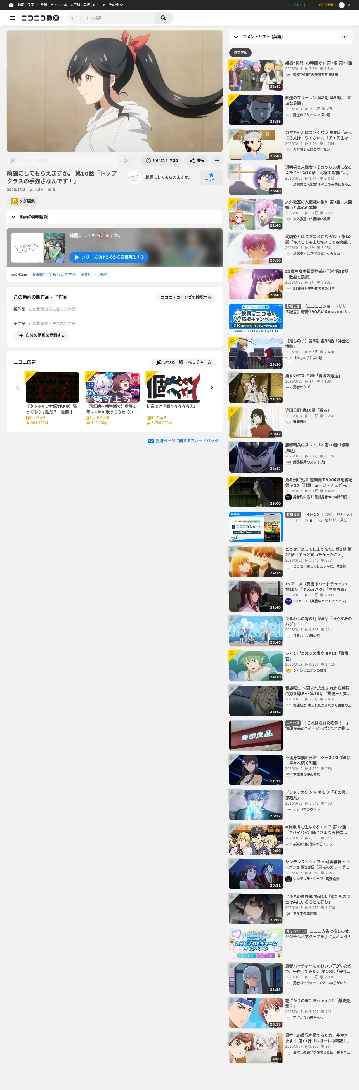Click the いいね！ heart button
The width and height of the screenshot is (359, 1090).
[162, 161]
